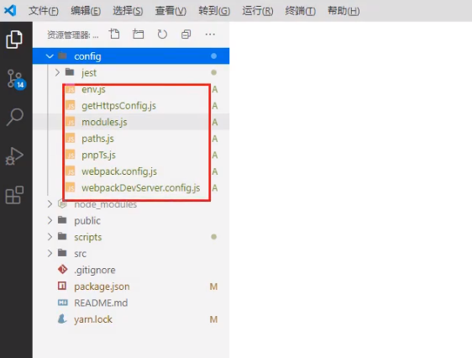This screenshot has height=358, width=472.
Task: Open the 终端(T) menu
Action: 300,11
